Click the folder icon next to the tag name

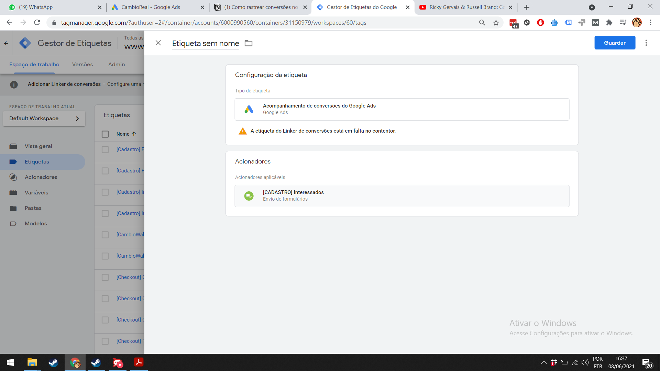pos(249,43)
